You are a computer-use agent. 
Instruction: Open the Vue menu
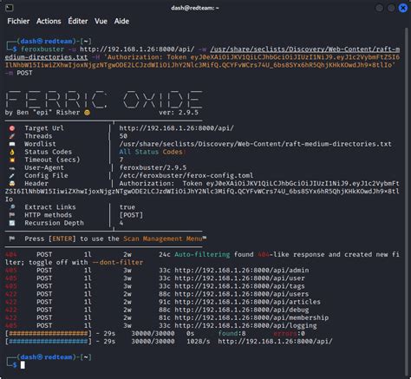point(101,22)
